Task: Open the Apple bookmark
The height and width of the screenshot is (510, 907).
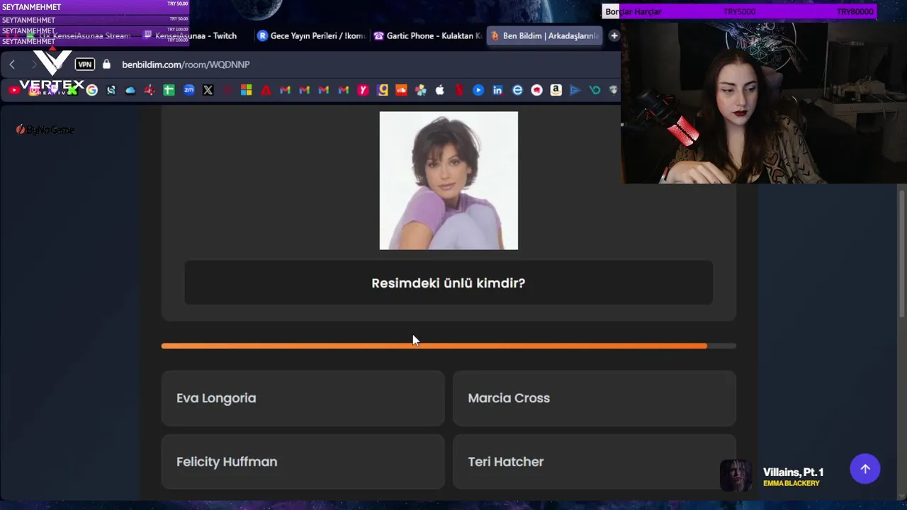Action: tap(440, 90)
